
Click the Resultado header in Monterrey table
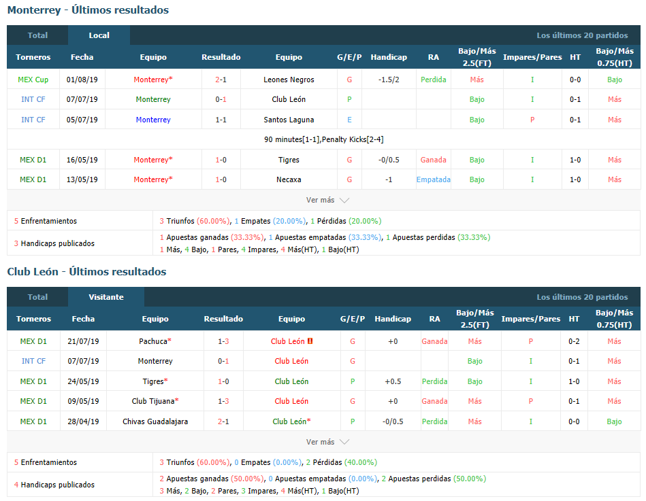[x=221, y=57]
